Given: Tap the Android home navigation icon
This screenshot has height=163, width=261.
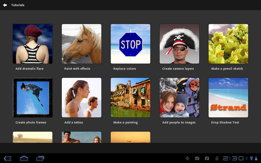Looking at the screenshot, I should pyautogui.click(x=24, y=158).
